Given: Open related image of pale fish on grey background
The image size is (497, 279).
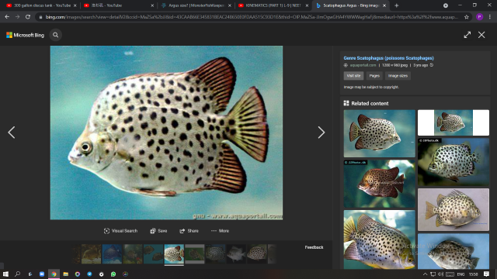Looking at the screenshot, I should click(x=454, y=210).
